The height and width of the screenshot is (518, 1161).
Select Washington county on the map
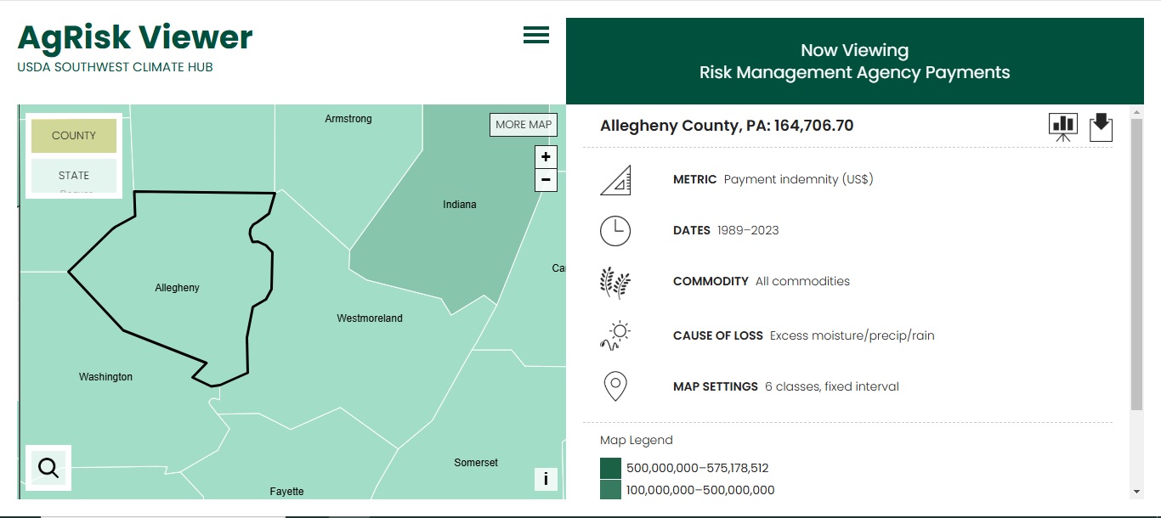tap(105, 377)
